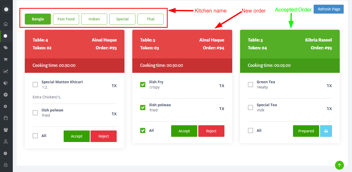The image size is (352, 172).
Task: Click the settings gear sidebar icon
Action: pos(6,106)
